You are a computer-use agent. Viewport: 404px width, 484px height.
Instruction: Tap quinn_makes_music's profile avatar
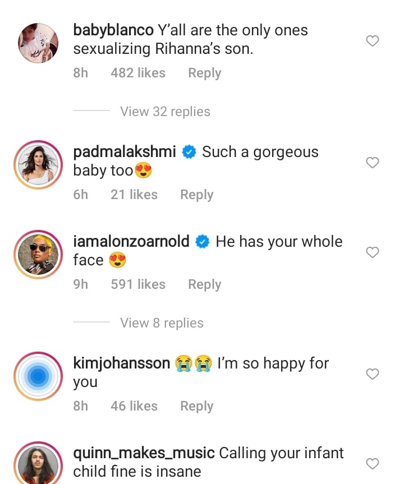pyautogui.click(x=39, y=464)
